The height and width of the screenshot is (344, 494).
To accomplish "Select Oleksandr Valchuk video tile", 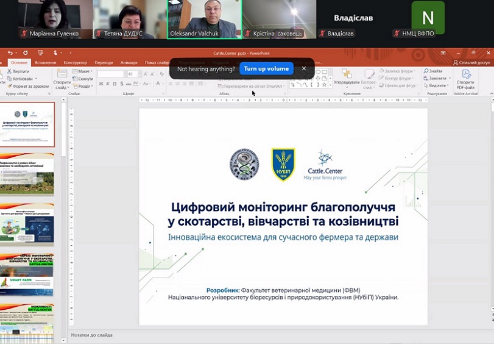I will tap(205, 20).
